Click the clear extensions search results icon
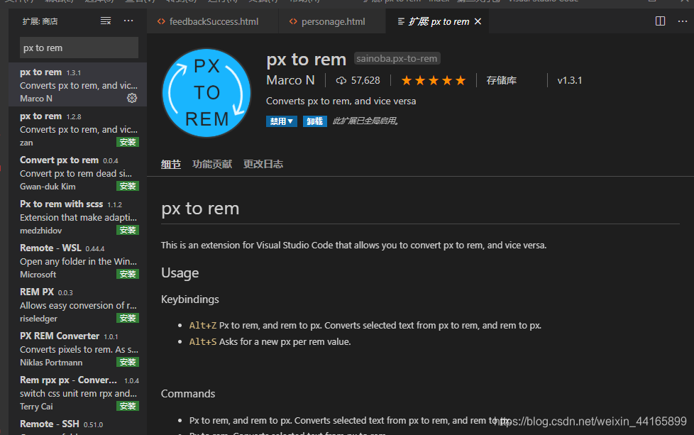 [105, 21]
